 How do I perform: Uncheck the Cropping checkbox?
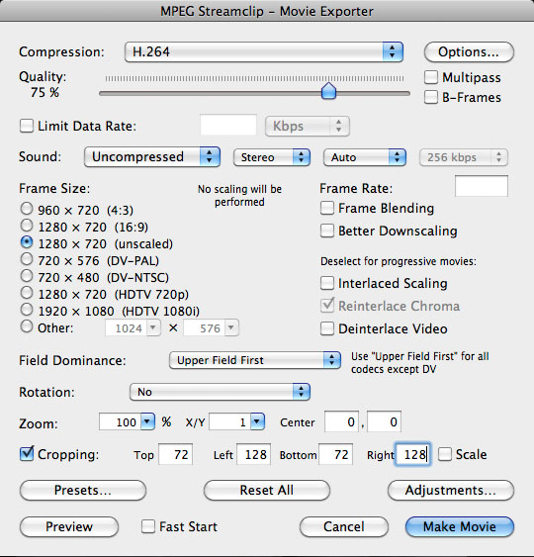pyautogui.click(x=27, y=454)
